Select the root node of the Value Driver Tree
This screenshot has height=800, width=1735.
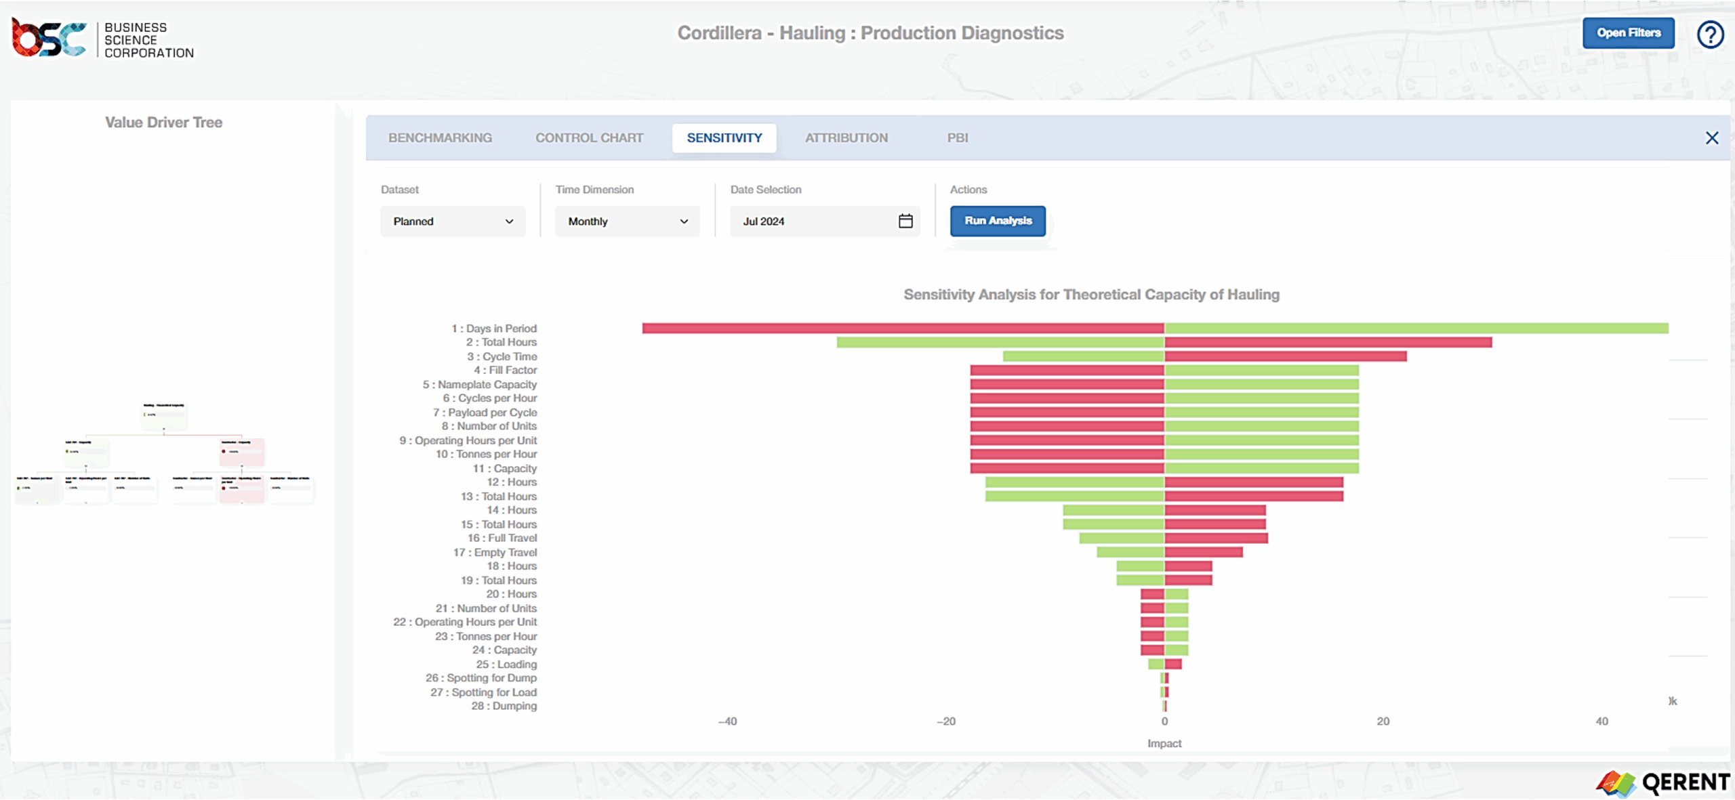(163, 415)
